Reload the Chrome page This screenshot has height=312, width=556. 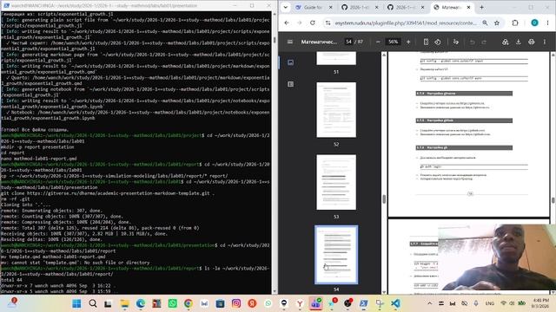coord(313,23)
